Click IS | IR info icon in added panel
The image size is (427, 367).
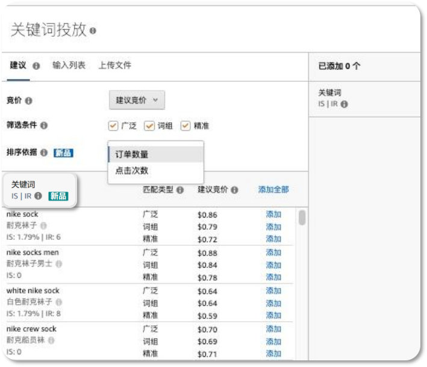[344, 104]
